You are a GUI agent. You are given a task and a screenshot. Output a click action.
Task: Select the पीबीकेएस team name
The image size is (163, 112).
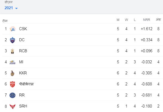click(x=26, y=84)
